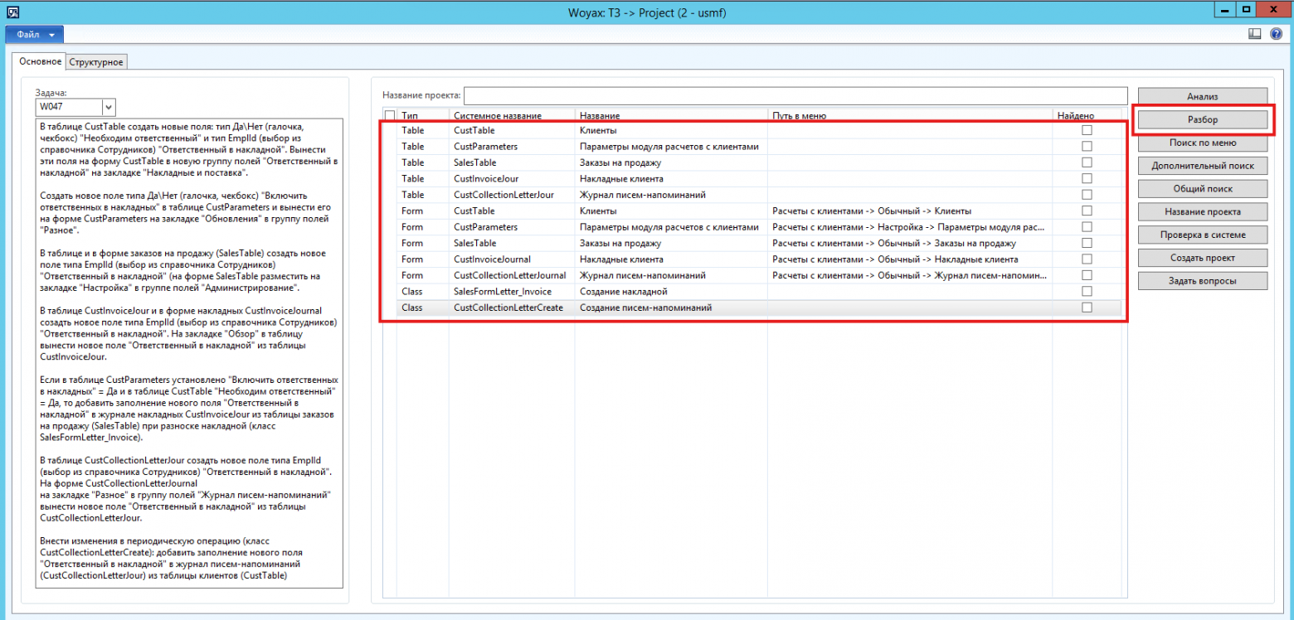
Task: Select the Основное tab
Action: click(x=41, y=62)
